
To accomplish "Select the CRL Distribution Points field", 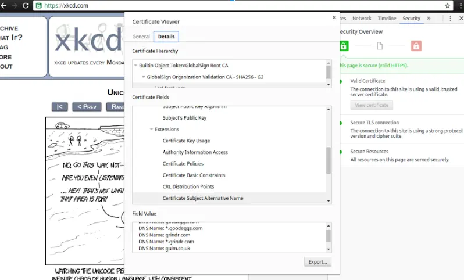I will 188,187.
